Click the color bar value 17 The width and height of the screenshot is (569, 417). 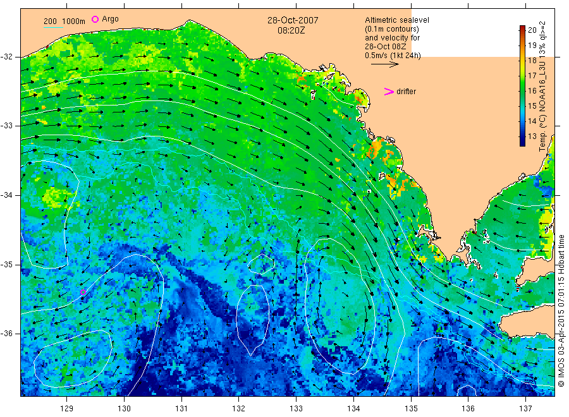(532, 75)
